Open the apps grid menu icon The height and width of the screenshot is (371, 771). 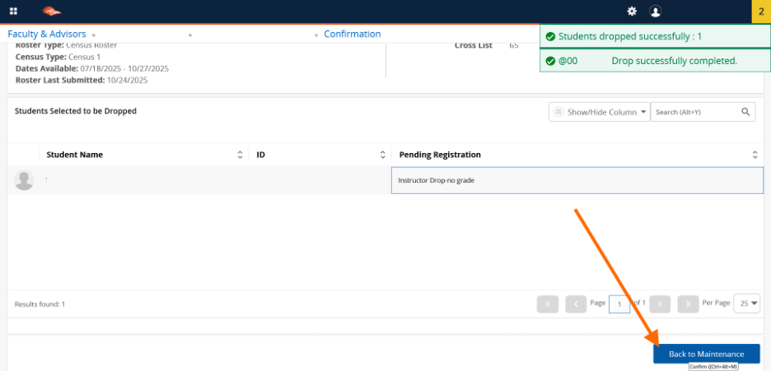click(13, 12)
